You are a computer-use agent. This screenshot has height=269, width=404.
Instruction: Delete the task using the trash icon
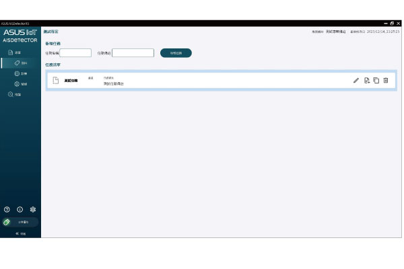coord(386,81)
